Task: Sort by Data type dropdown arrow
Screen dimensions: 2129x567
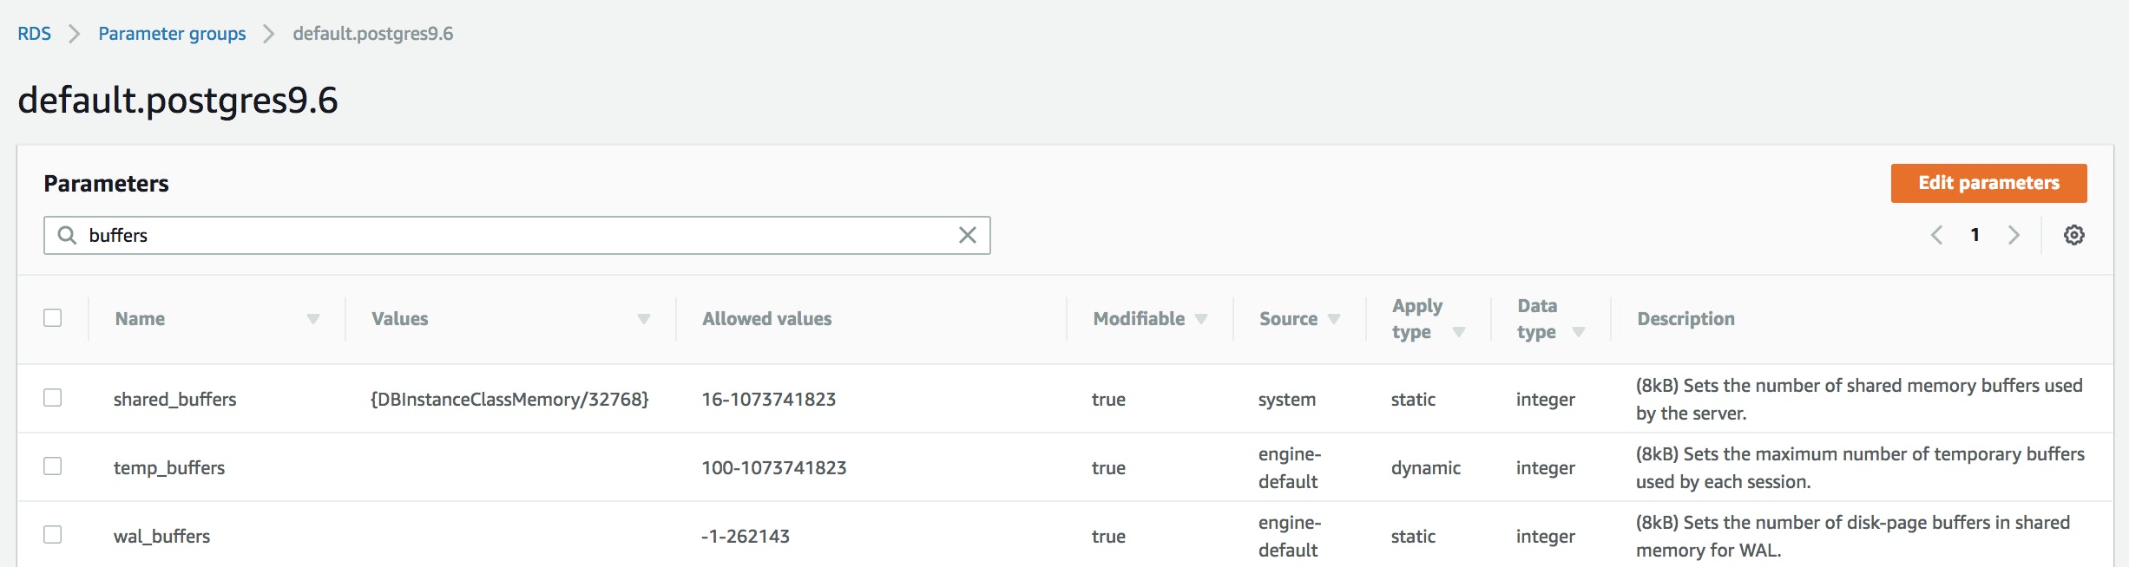Action: [1579, 332]
